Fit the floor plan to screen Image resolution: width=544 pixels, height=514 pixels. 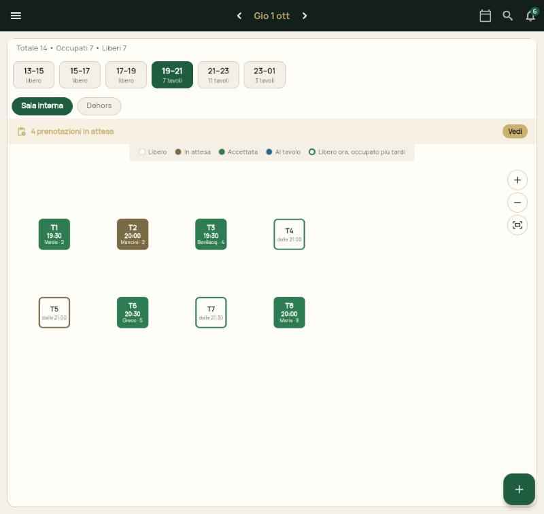click(x=517, y=225)
